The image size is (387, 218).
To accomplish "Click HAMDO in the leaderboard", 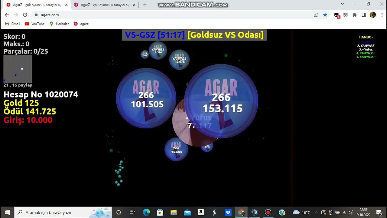I will tap(366, 37).
